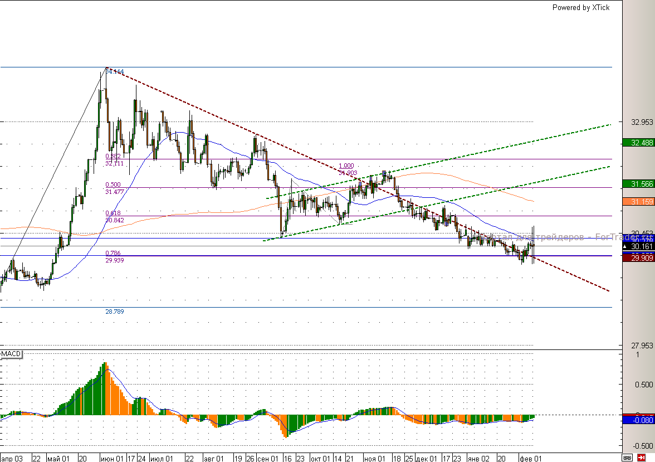Click the 34.164 peak price label
The width and height of the screenshot is (655, 462).
(x=114, y=71)
